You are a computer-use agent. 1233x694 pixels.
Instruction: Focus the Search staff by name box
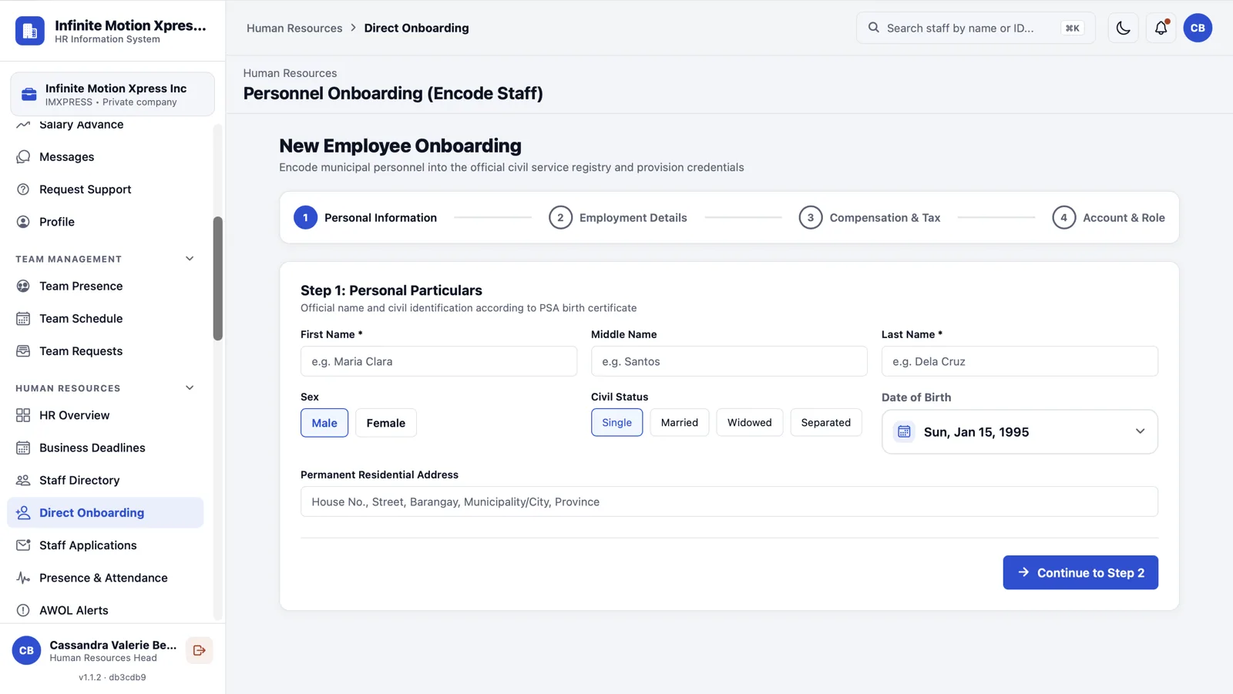click(976, 28)
